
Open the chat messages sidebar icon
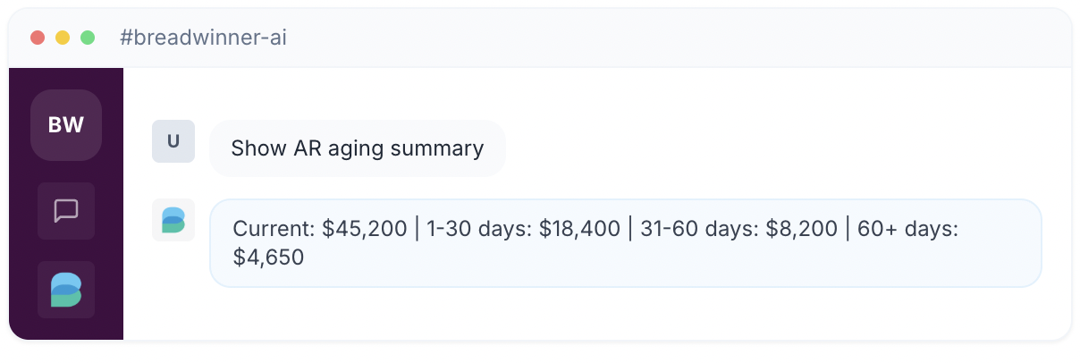click(66, 211)
